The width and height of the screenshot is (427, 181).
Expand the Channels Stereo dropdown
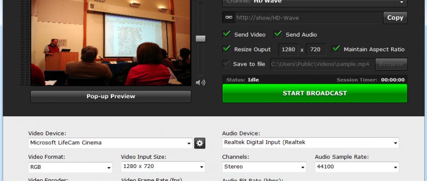click(264, 167)
